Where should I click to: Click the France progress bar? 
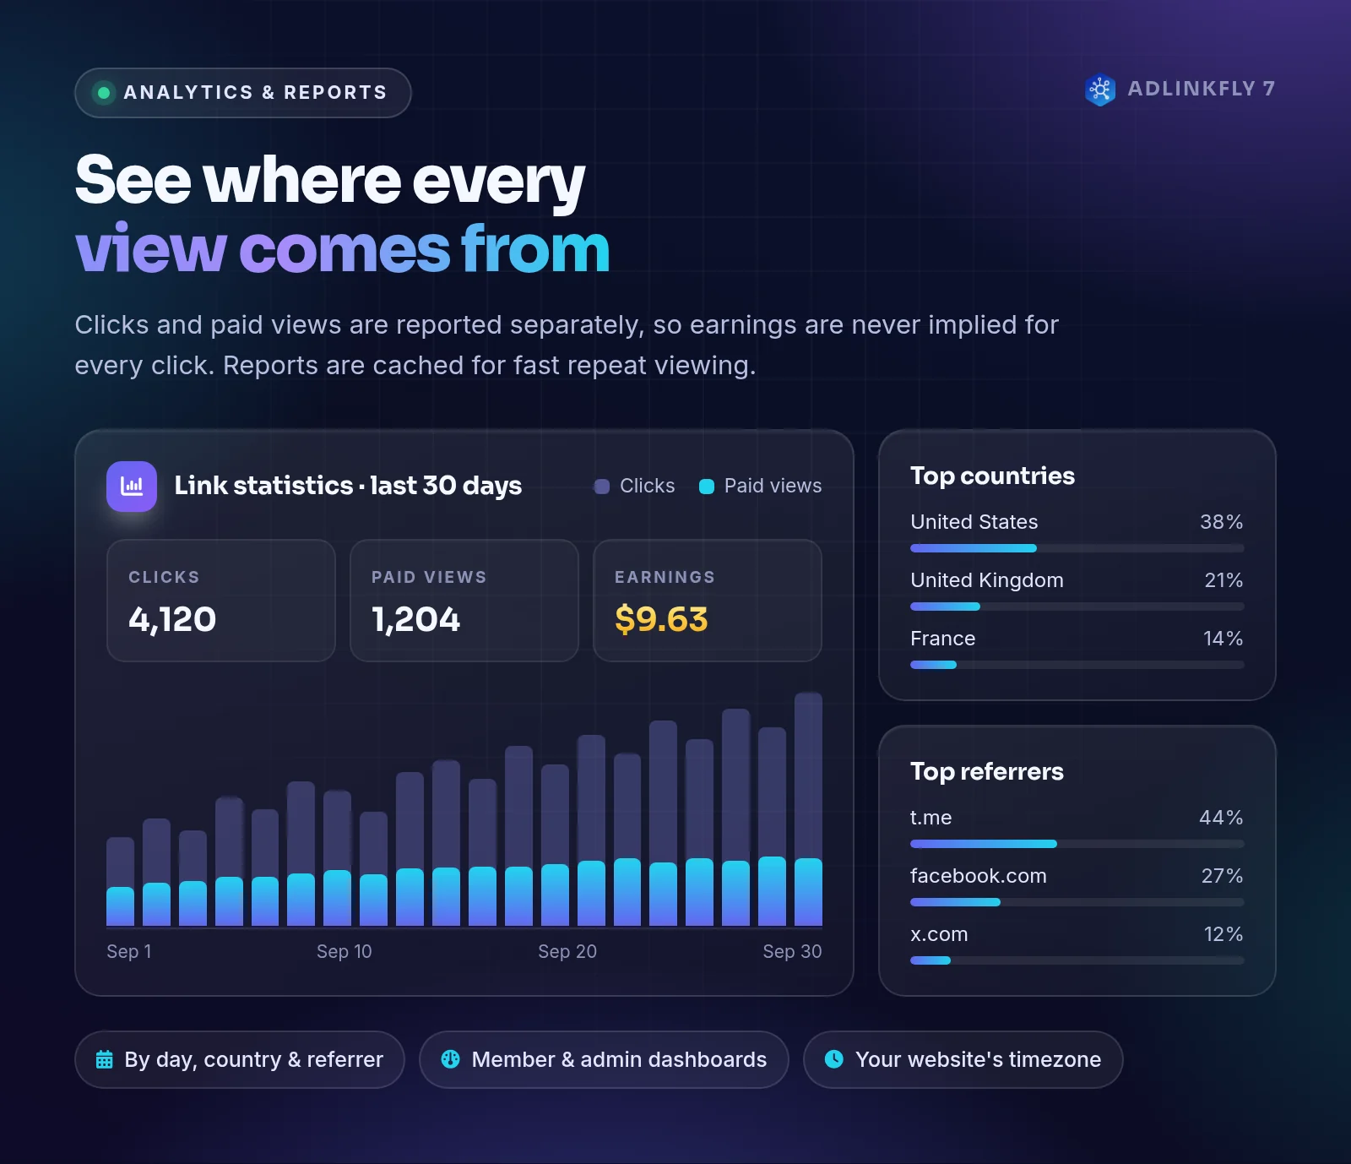click(x=1077, y=665)
